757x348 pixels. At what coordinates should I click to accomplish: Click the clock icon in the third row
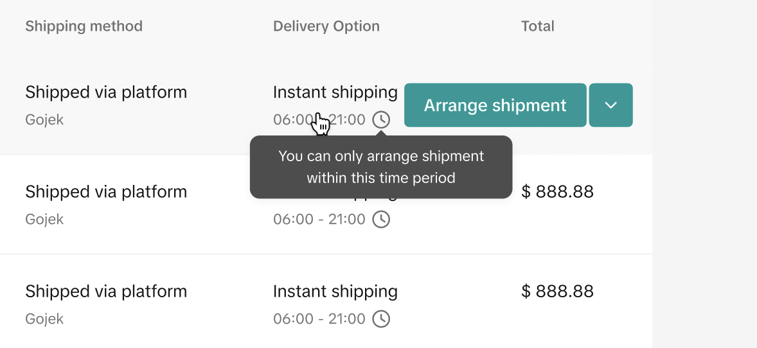click(x=382, y=319)
